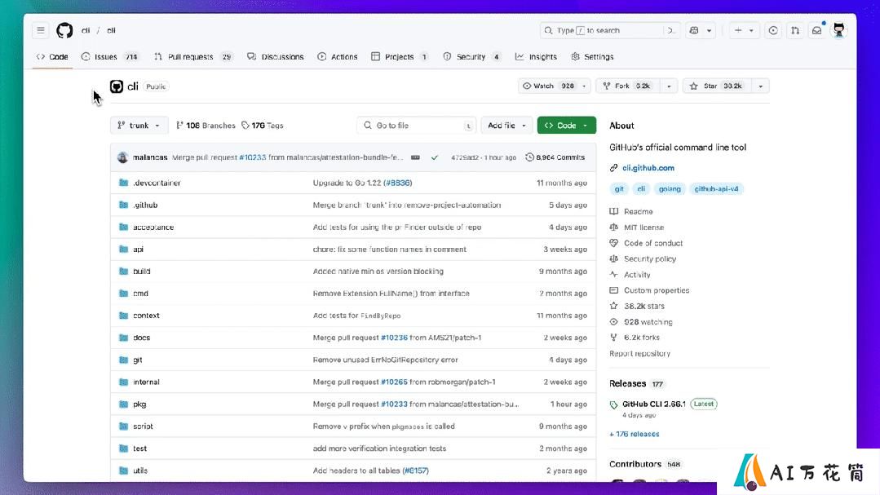Expand the Add file dropdown
The height and width of the screenshot is (495, 880).
(506, 125)
